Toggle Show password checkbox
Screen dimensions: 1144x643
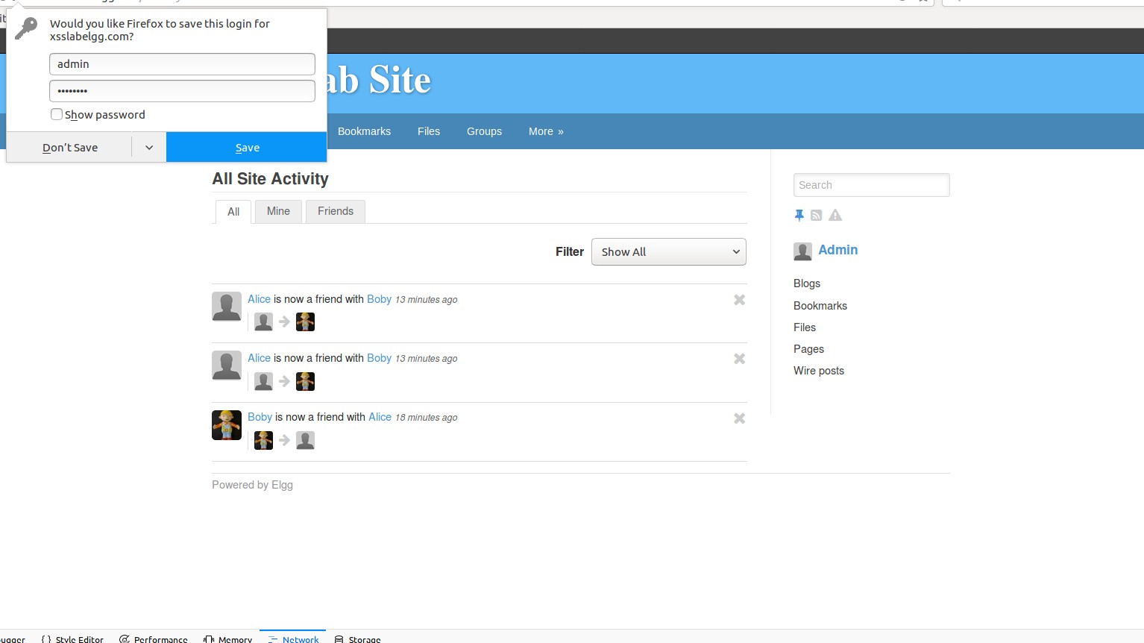pyautogui.click(x=57, y=114)
